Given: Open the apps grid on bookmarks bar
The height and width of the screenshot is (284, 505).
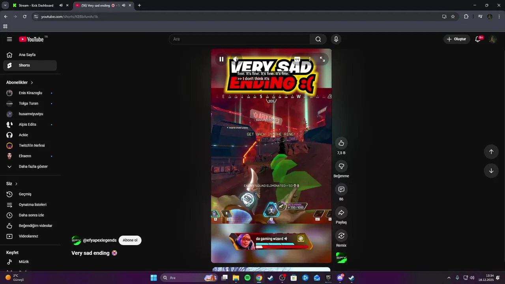Looking at the screenshot, I should coord(5,26).
